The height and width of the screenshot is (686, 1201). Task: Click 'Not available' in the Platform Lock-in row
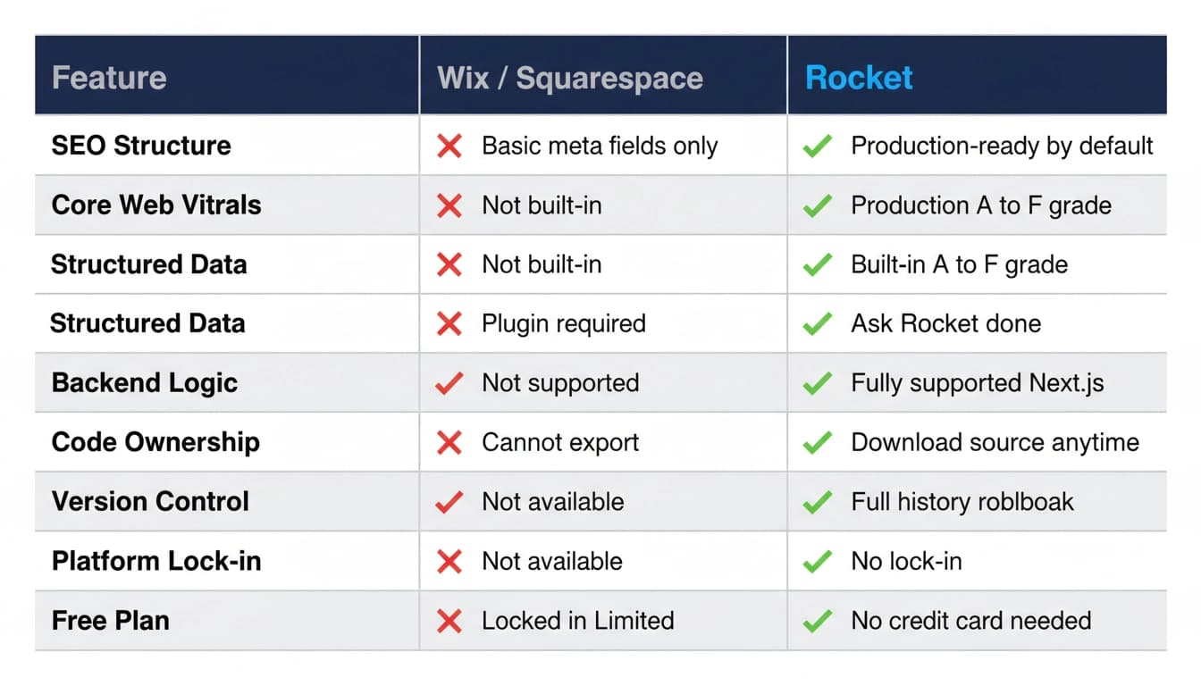[552, 561]
